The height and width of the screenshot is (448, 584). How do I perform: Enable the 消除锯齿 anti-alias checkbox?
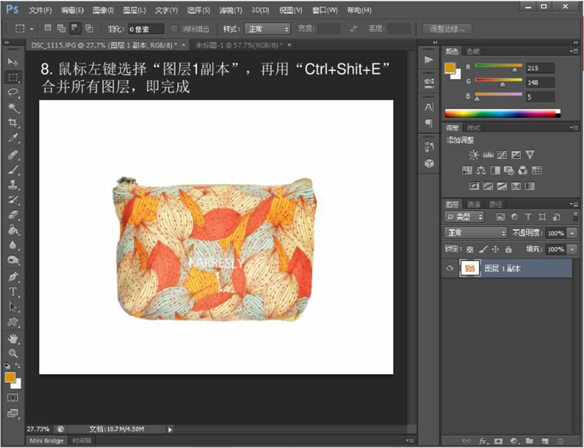click(175, 29)
